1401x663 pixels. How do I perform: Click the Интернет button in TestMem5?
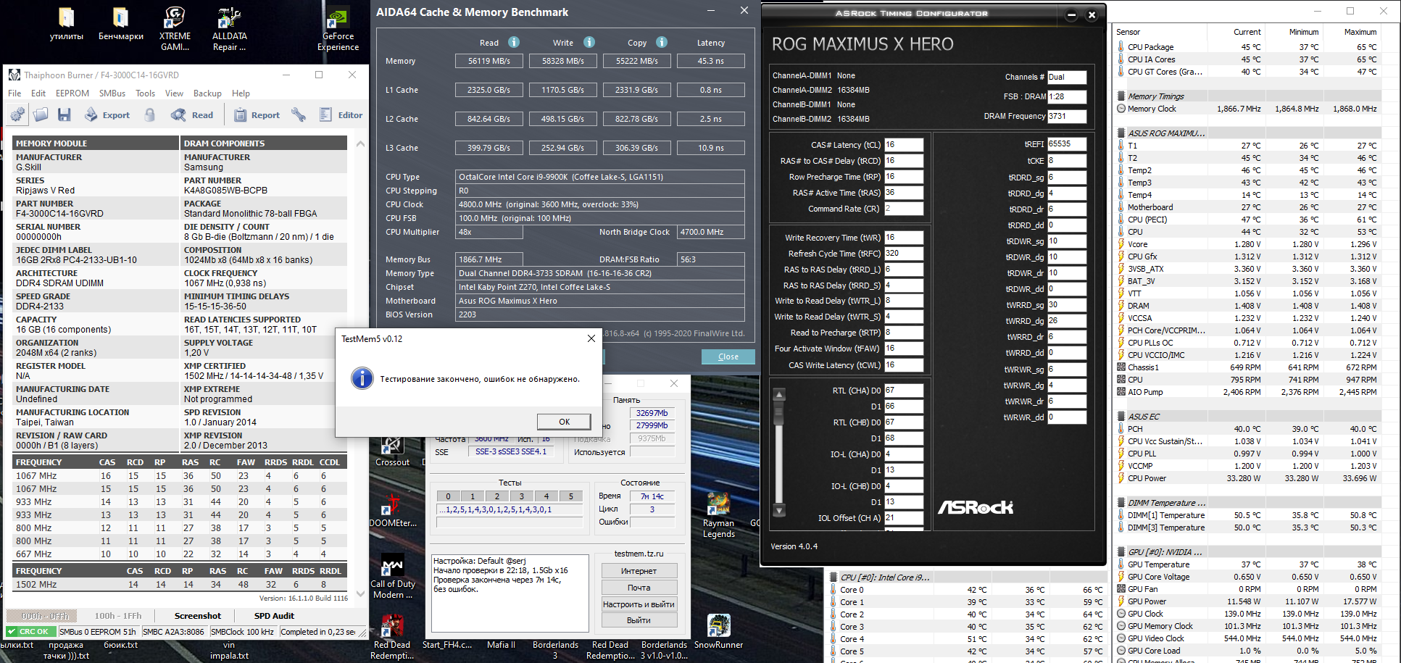pyautogui.click(x=639, y=571)
